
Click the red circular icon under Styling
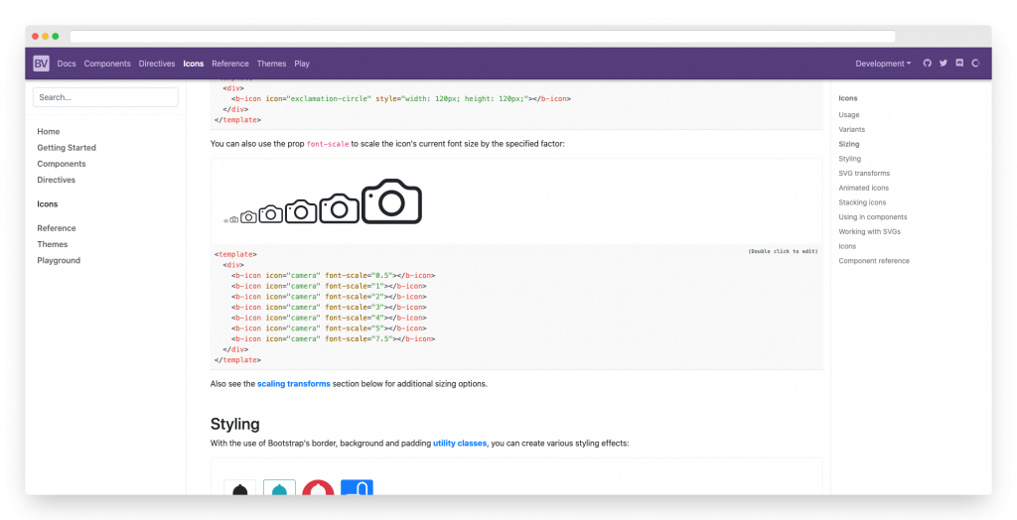click(x=319, y=488)
